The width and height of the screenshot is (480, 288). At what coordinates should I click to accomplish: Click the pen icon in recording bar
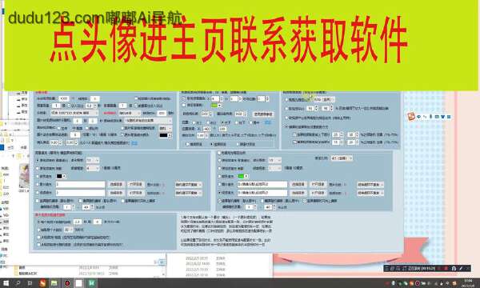coord(461,269)
